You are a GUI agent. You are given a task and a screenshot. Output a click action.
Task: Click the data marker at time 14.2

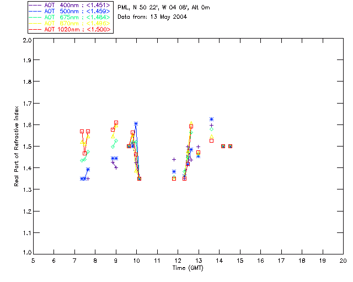tap(223, 146)
